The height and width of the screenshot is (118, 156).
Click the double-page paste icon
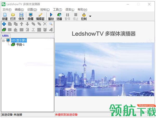click(16, 24)
